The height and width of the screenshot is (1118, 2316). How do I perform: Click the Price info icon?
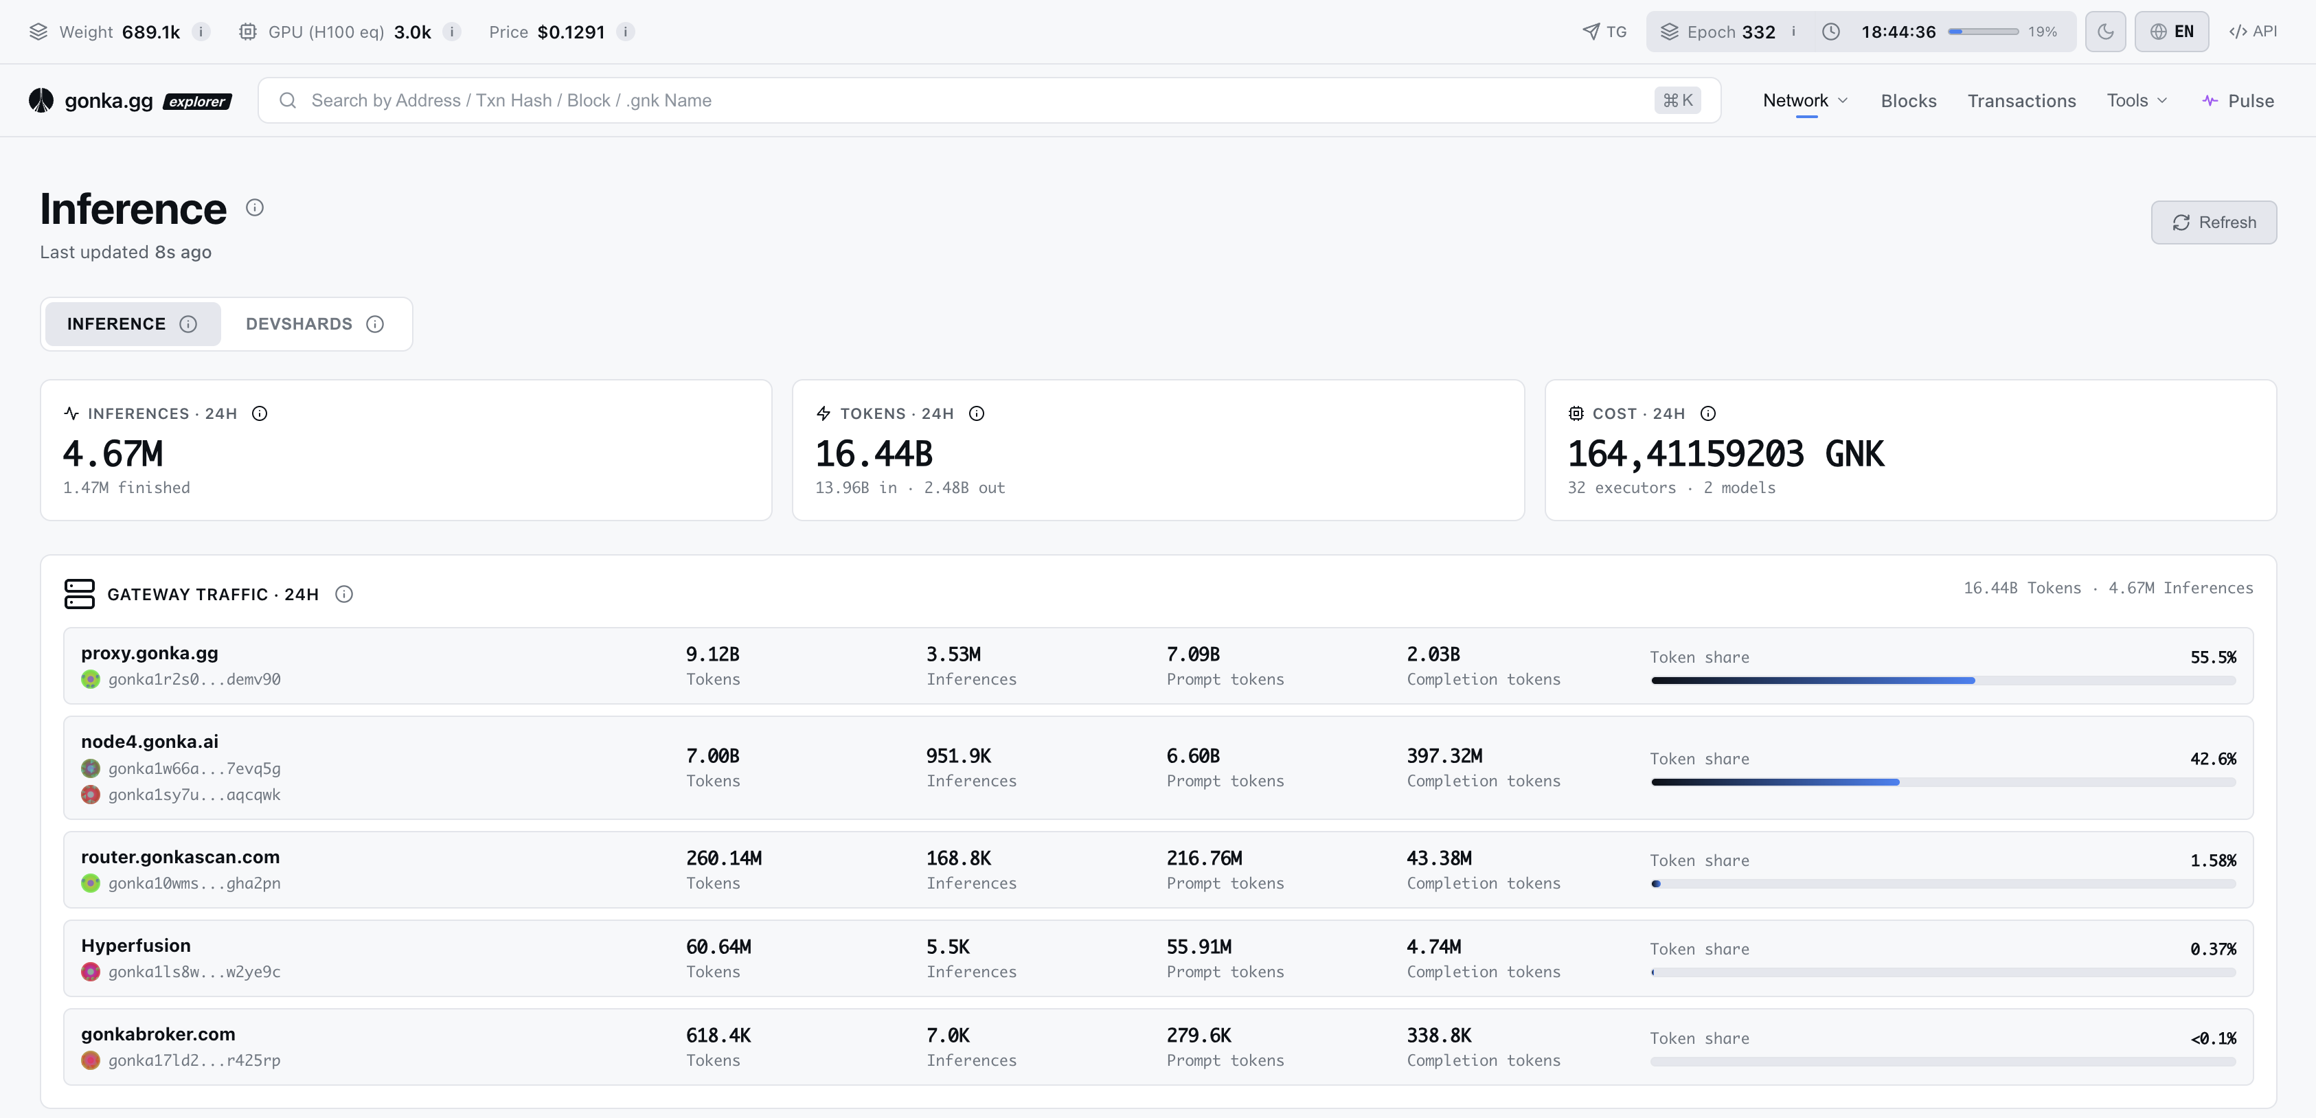pos(626,32)
